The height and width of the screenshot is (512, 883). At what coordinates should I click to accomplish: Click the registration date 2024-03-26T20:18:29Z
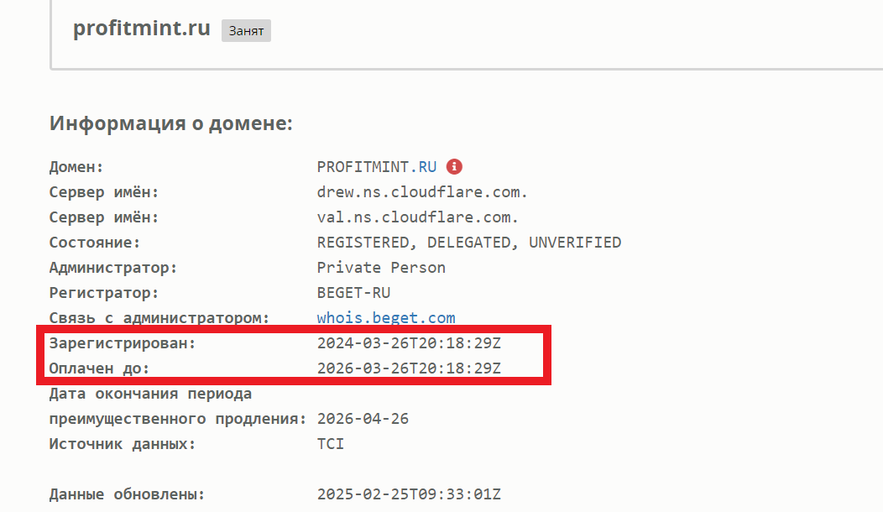pos(409,343)
